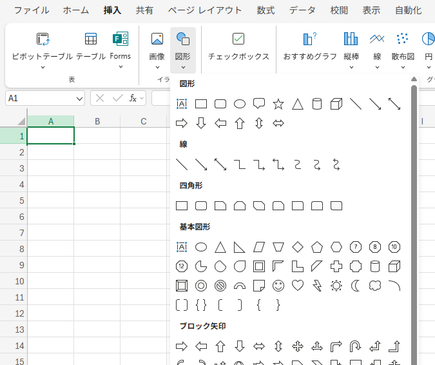The height and width of the screenshot is (365, 435).
Task: Insert the moon shape
Action: pyautogui.click(x=356, y=285)
